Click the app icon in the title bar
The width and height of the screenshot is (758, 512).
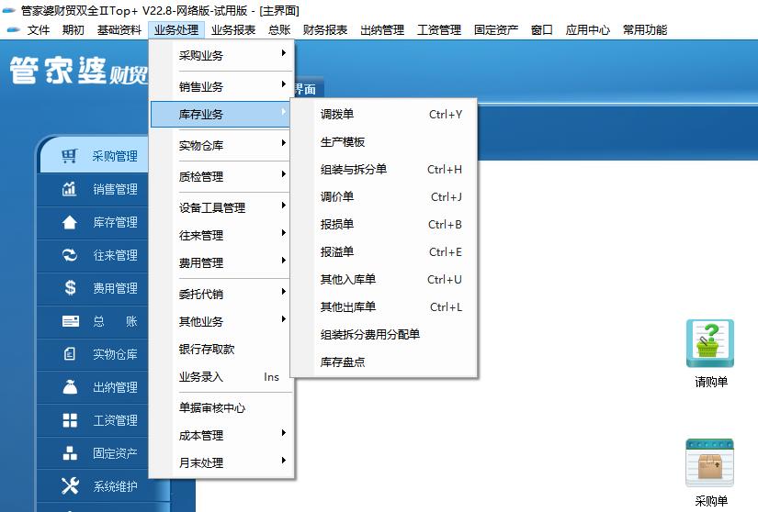[x=9, y=10]
